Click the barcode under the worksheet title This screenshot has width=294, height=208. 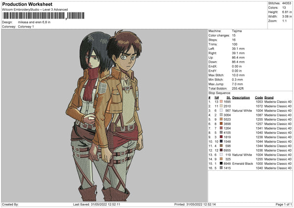pyautogui.click(x=44, y=16)
